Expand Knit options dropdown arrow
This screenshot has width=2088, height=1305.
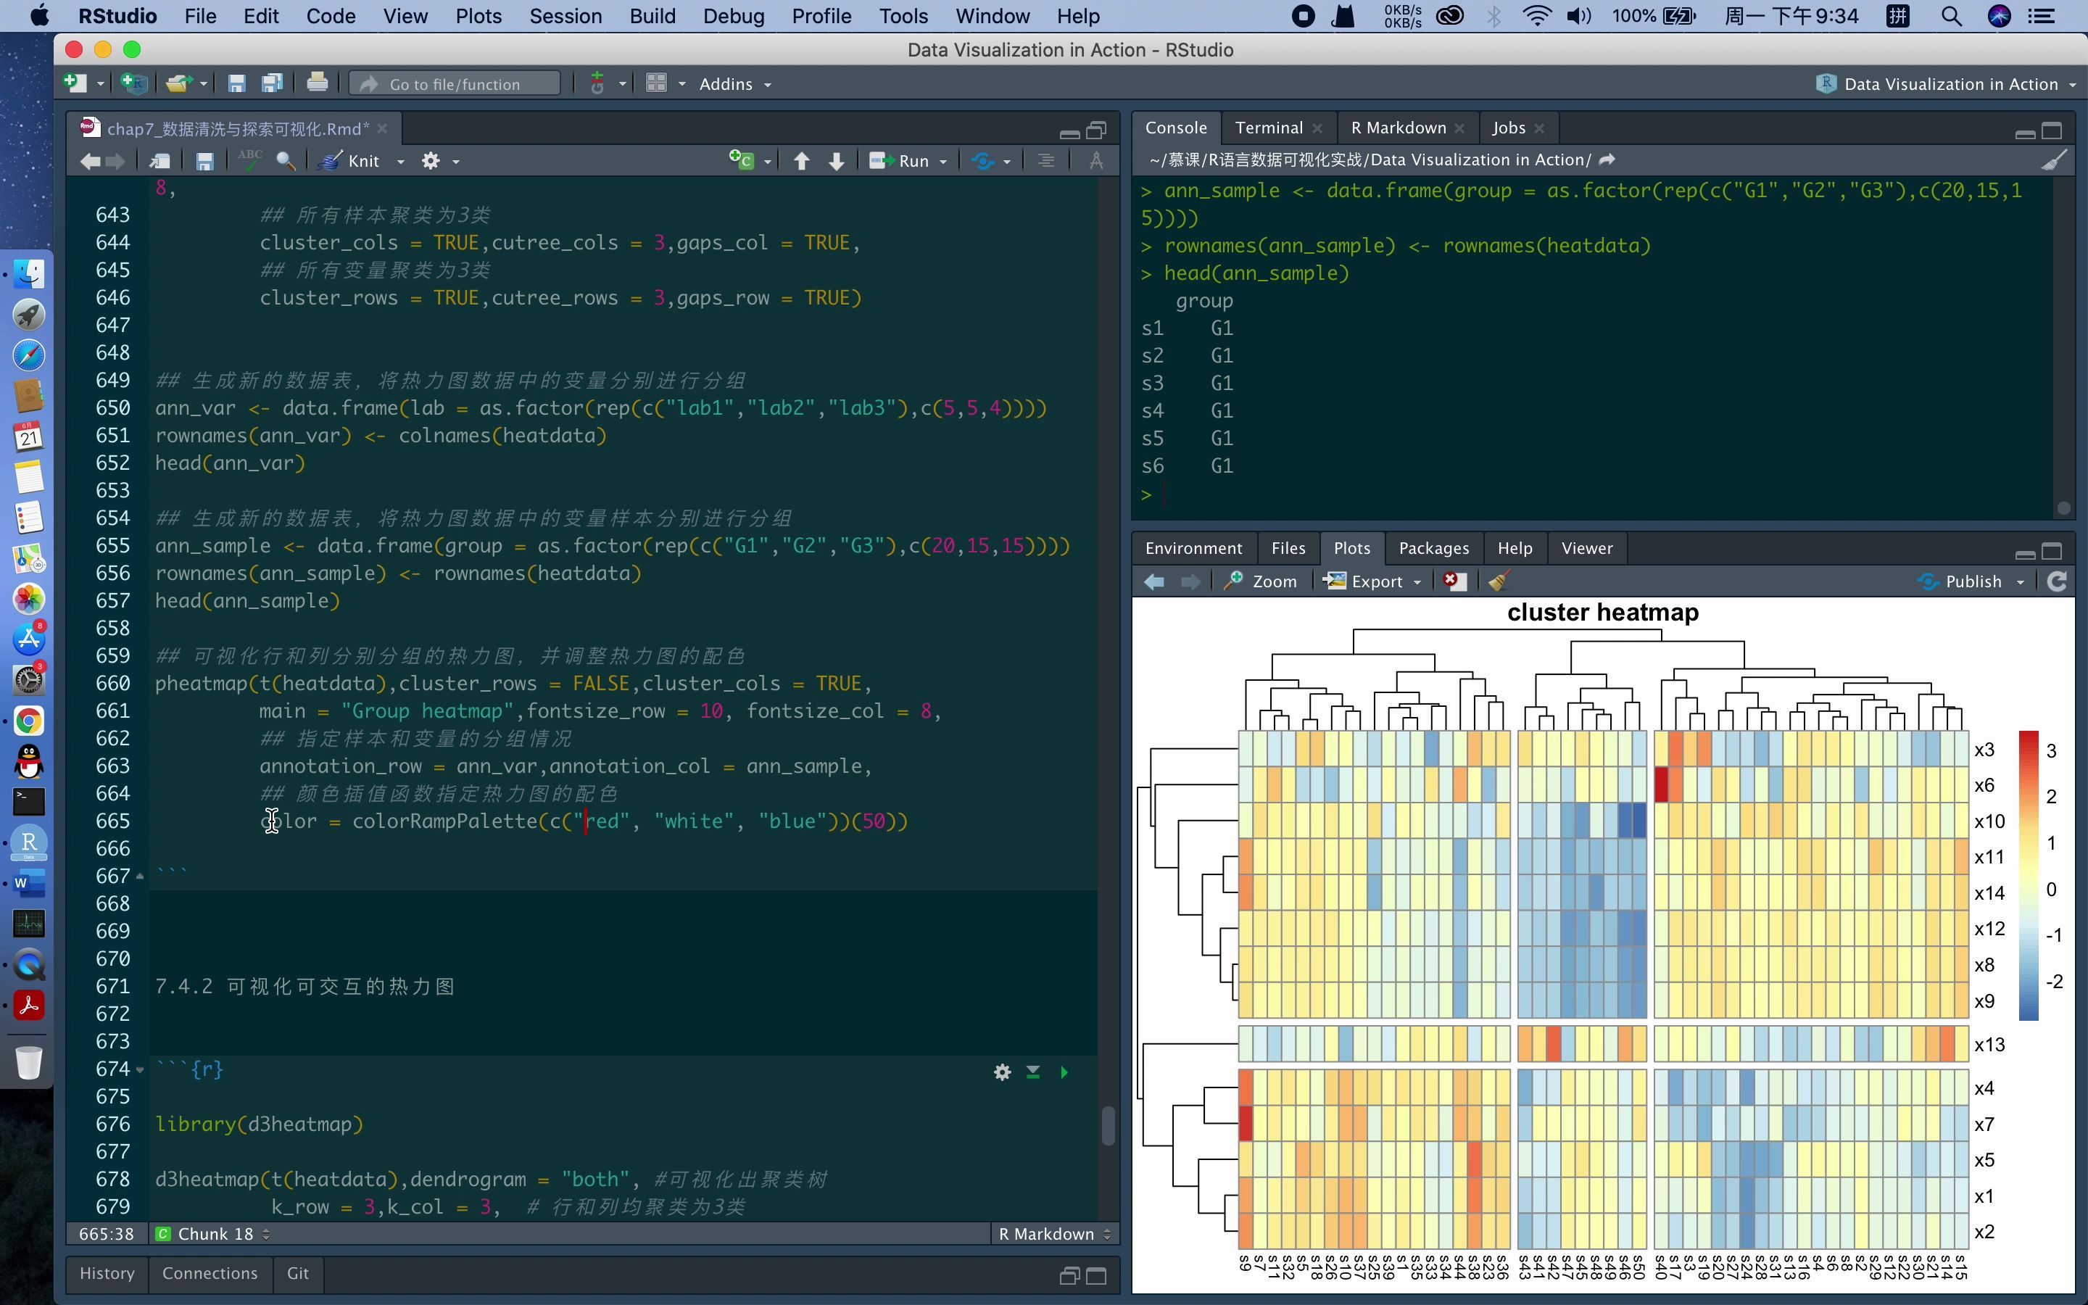tap(400, 162)
